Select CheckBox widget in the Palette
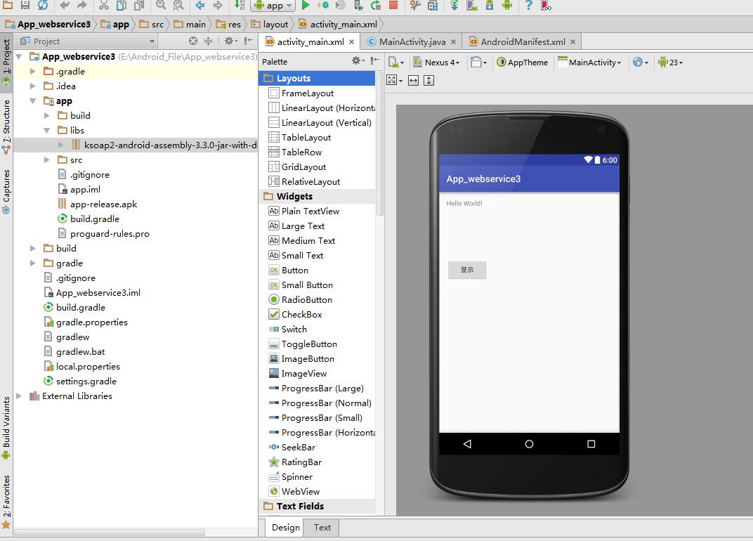Screen dimensions: 753x541 coord(301,315)
